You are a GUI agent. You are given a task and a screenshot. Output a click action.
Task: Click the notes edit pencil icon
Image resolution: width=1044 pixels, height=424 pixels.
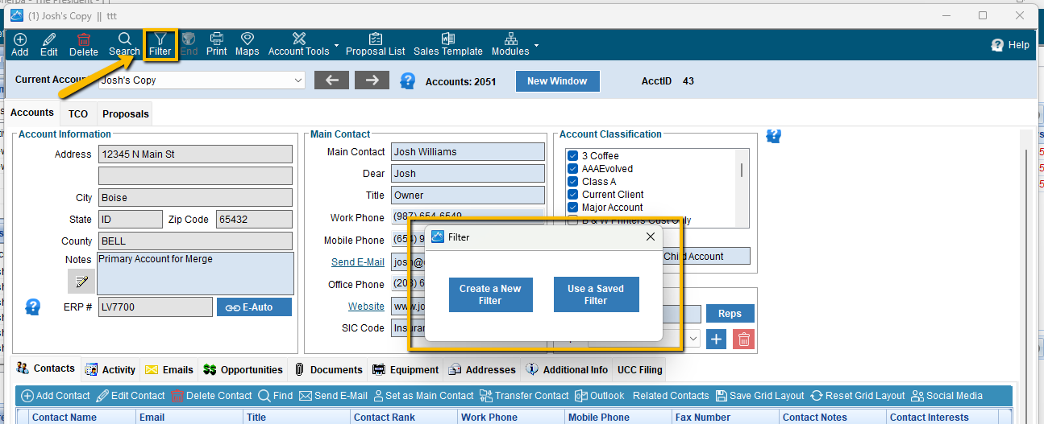[x=81, y=281]
